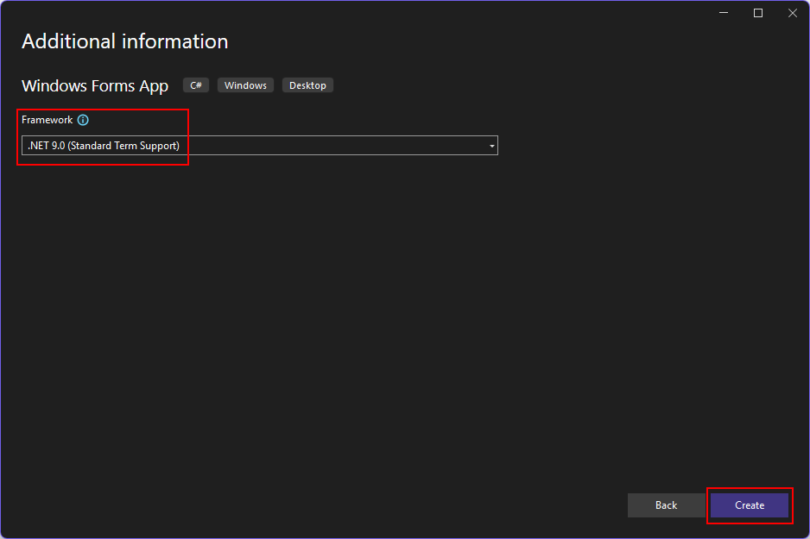Click the C# language badge
Image resolution: width=810 pixels, height=539 pixels.
coord(195,85)
